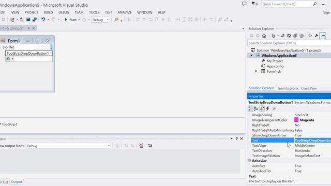331x186 pixels.
Task: Switch to the Class View tab
Action: (309, 88)
